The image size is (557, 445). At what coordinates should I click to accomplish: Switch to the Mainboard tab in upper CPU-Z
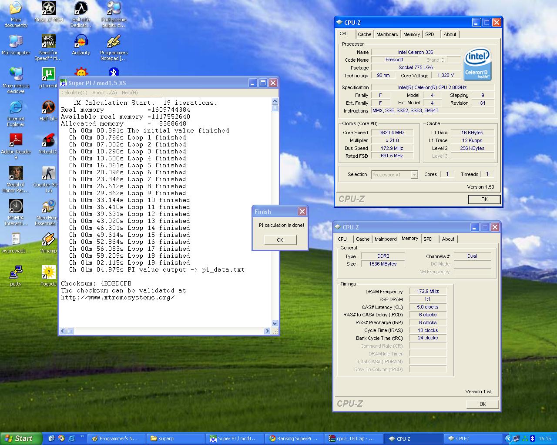387,34
